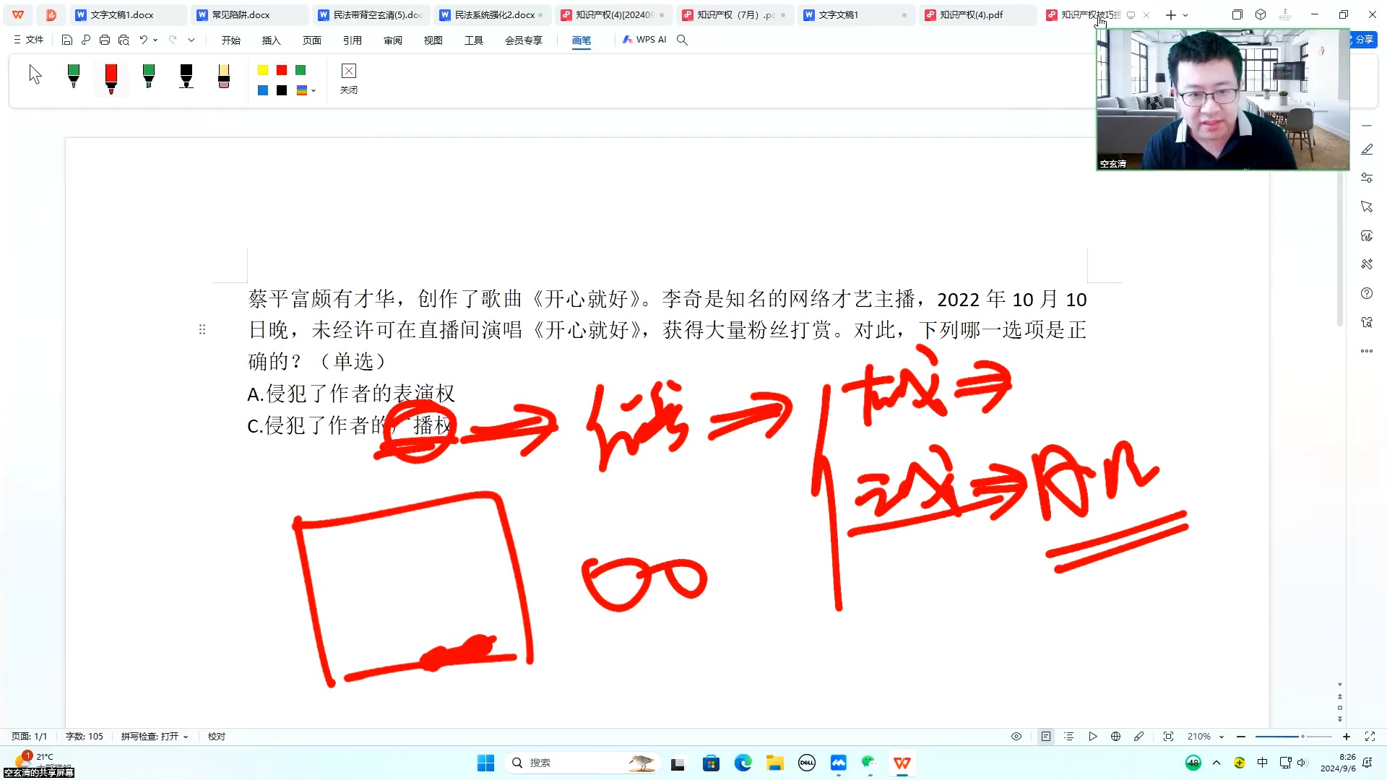Open the settings sliders icon in right sidebar
This screenshot has width=1387, height=780.
[1367, 178]
